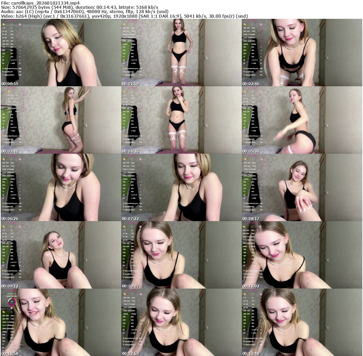Select the thumbnail frame at 00:07:22
Viewport: 363px width, 356px height.
pos(181,187)
